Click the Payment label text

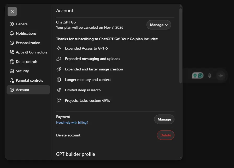point(63,117)
